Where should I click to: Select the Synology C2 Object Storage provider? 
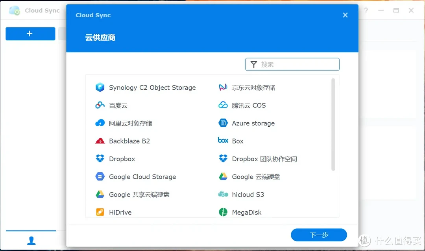152,87
